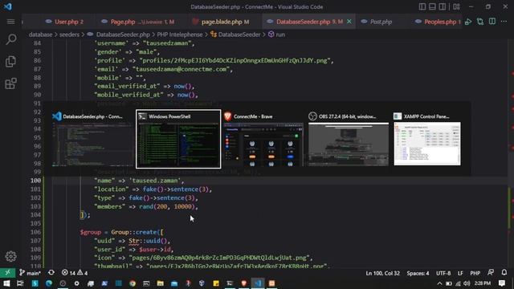
Task: Open File Explorer folder on the taskbar
Action: click(161, 283)
